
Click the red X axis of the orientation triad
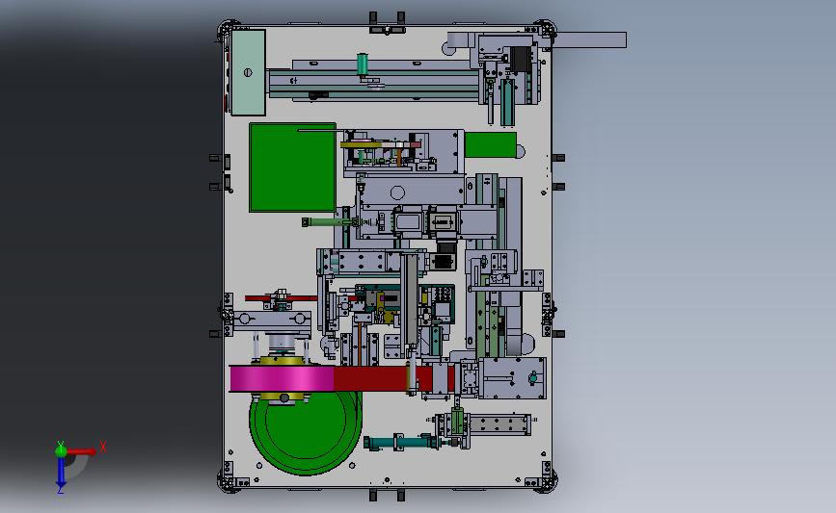82,451
